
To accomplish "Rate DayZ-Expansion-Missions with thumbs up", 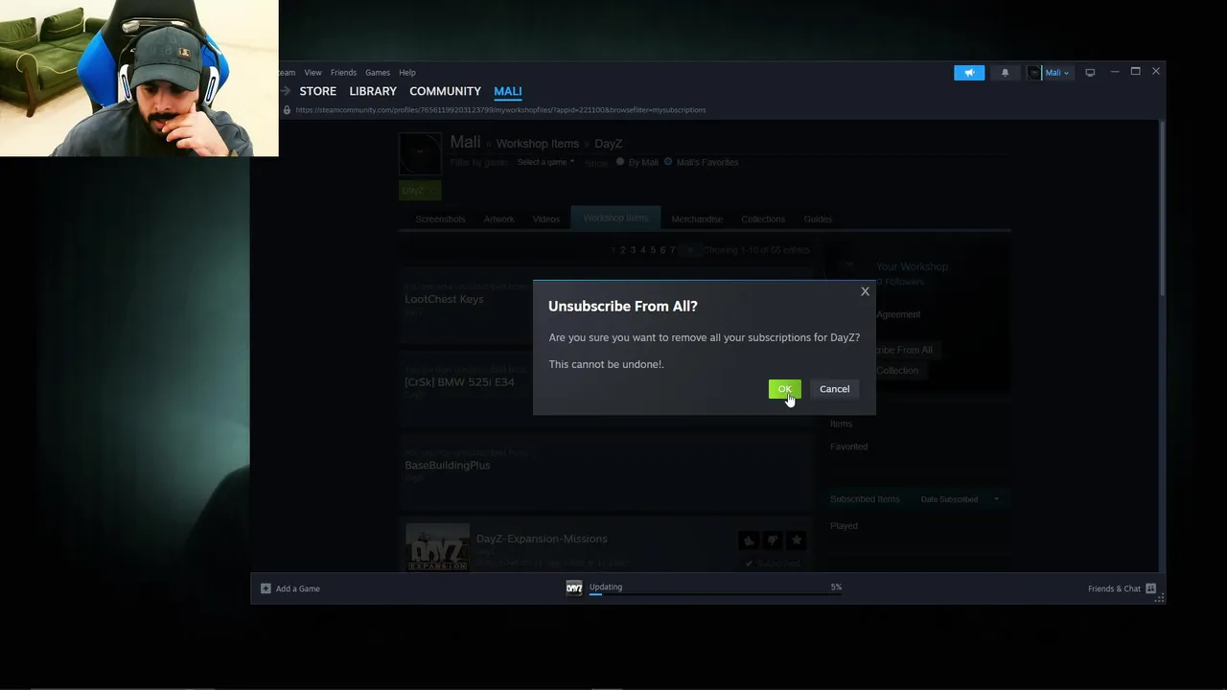I will [x=749, y=540].
